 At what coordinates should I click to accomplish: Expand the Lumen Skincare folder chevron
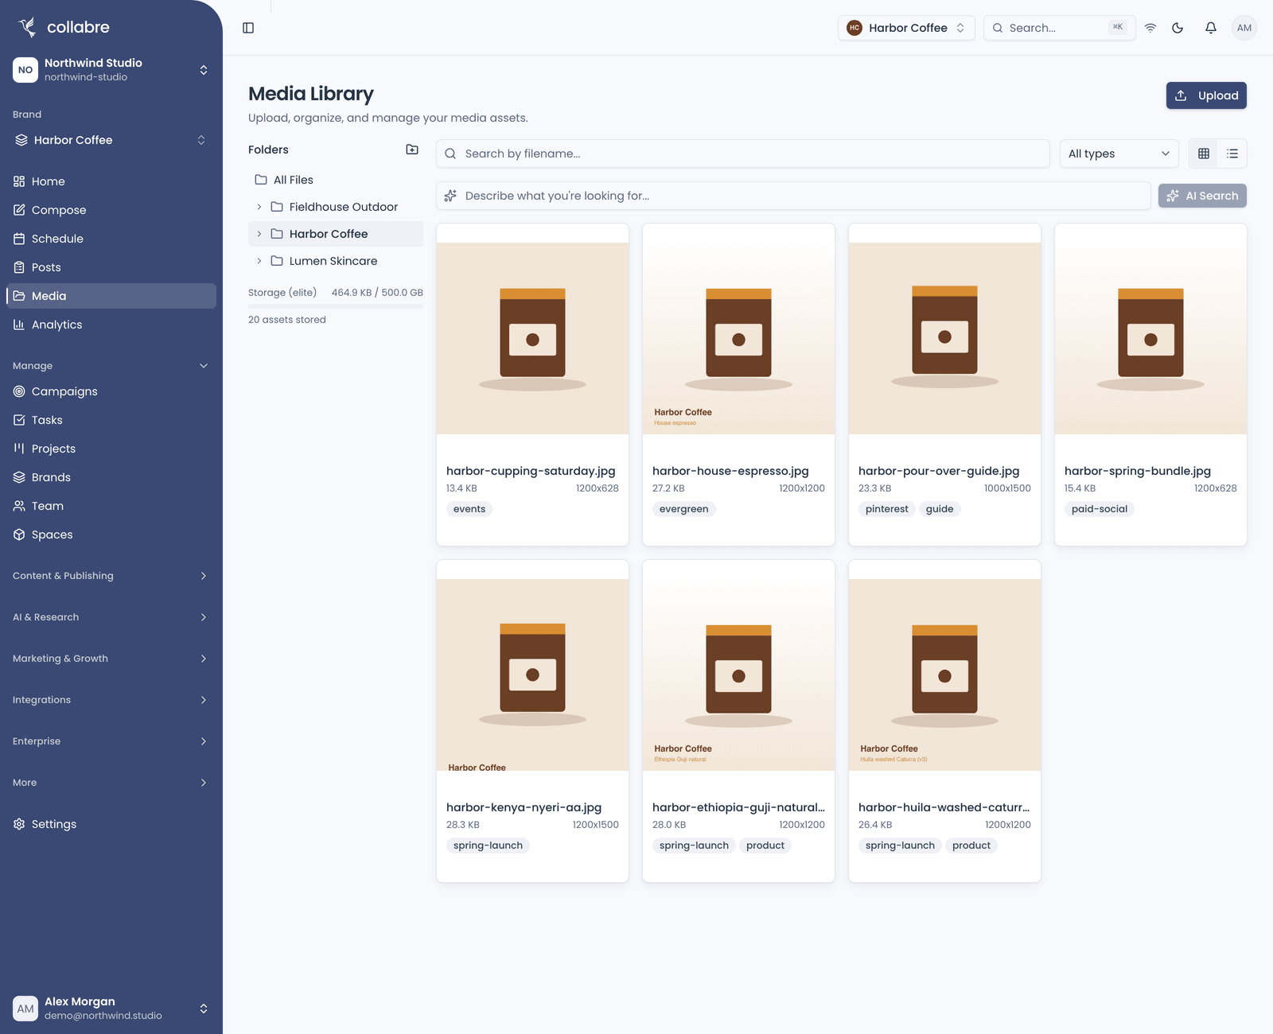pyautogui.click(x=259, y=261)
